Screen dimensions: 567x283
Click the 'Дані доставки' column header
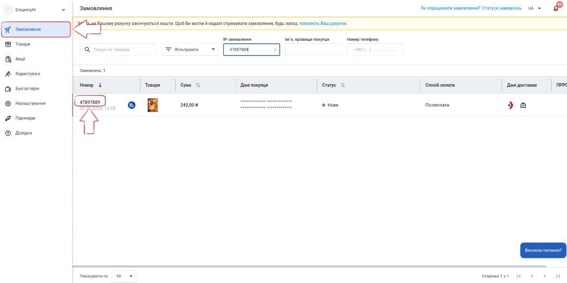(x=522, y=85)
